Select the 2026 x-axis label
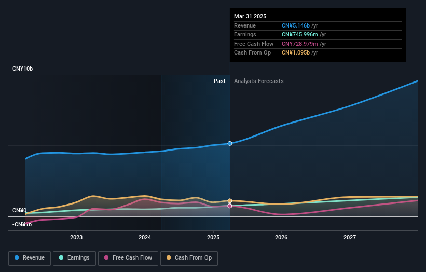The width and height of the screenshot is (426, 272). [x=281, y=238]
